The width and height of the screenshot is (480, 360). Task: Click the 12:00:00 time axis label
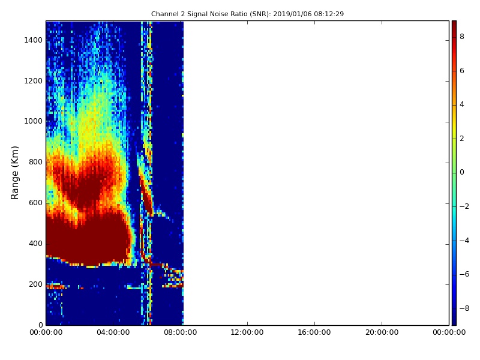[247, 332]
